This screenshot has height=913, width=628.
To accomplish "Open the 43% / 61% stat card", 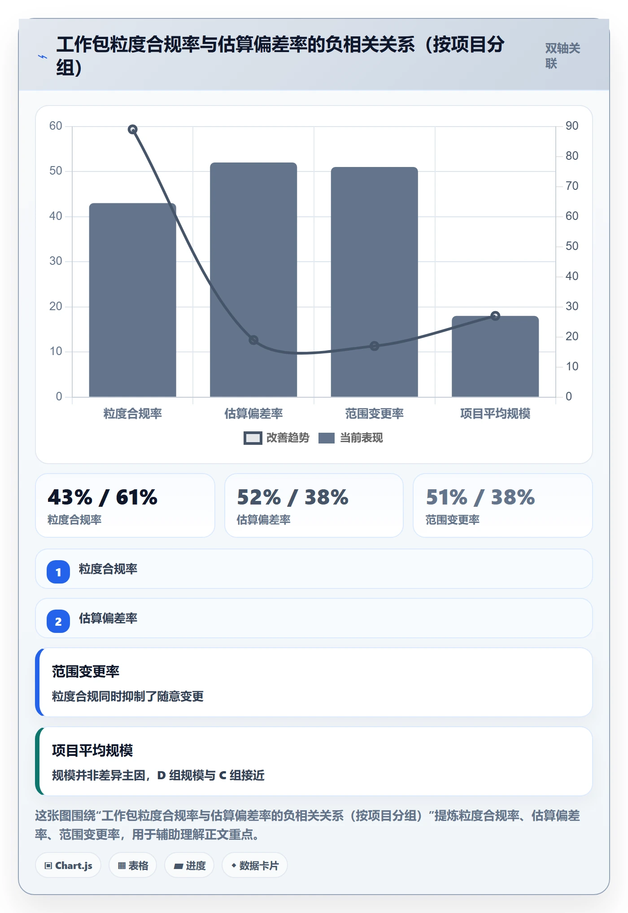I will tap(125, 505).
